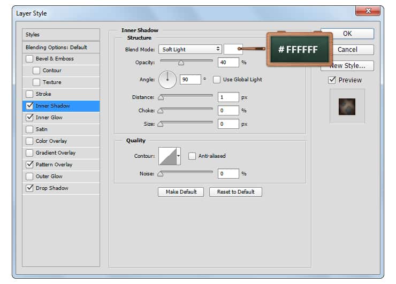Select the Inner Glow style entry
This screenshot has width=396, height=284.
49,118
